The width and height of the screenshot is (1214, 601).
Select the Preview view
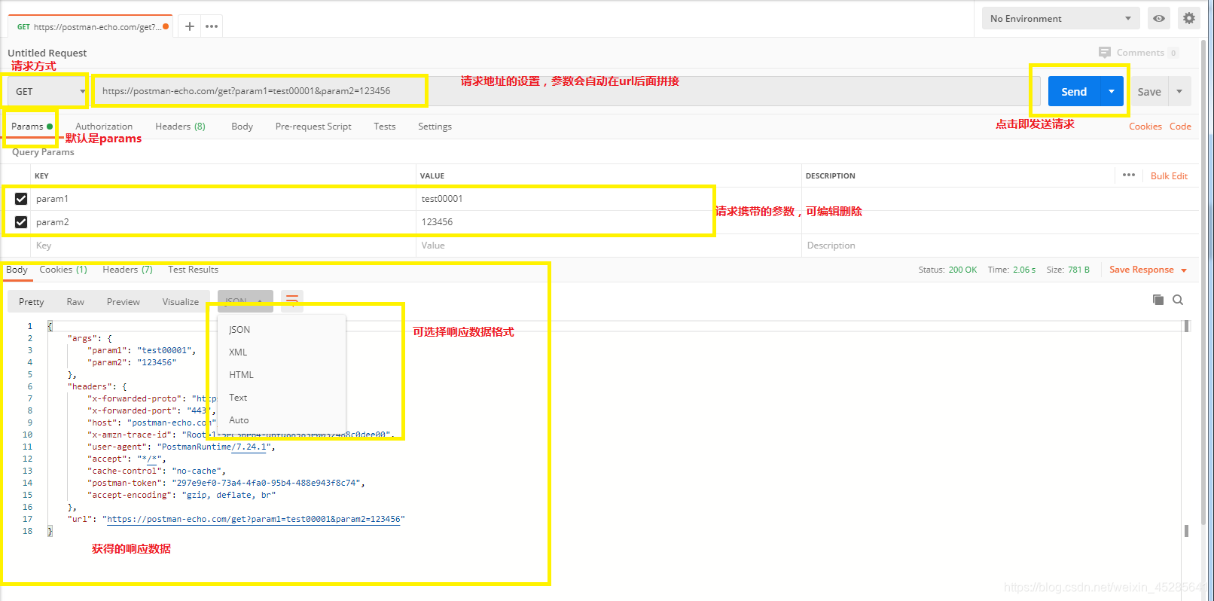point(124,301)
